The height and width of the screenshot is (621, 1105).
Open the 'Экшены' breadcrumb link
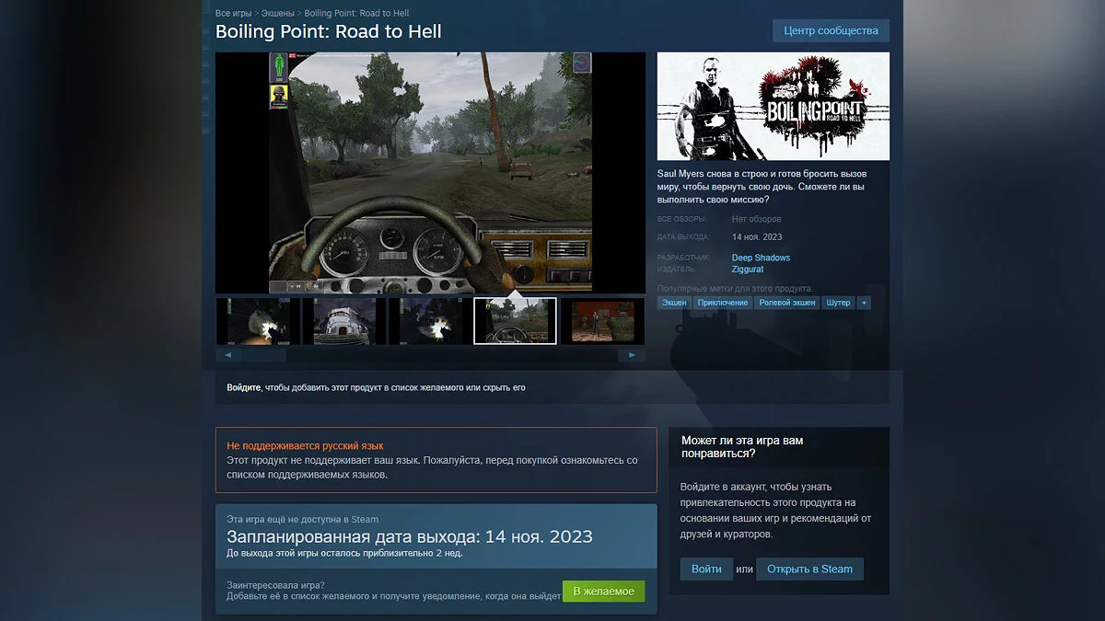pyautogui.click(x=278, y=14)
